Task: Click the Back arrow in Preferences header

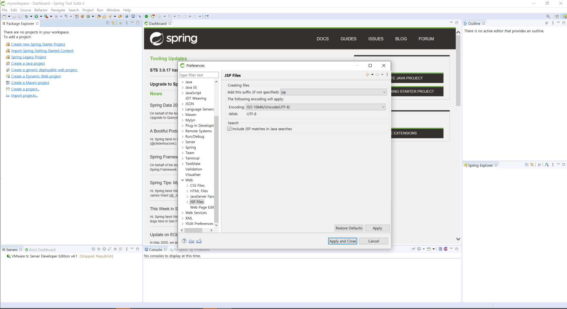Action: 367,75
